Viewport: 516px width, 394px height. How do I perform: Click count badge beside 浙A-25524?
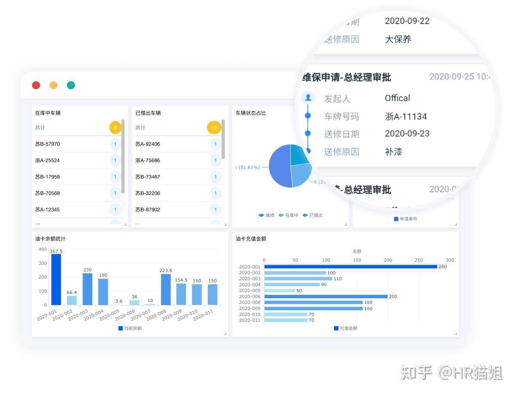pyautogui.click(x=115, y=161)
